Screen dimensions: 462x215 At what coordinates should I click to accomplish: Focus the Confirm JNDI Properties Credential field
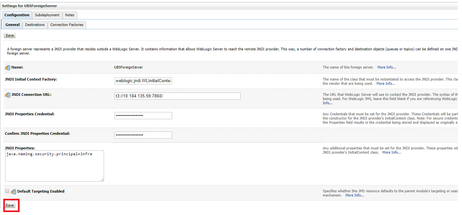[143, 135]
